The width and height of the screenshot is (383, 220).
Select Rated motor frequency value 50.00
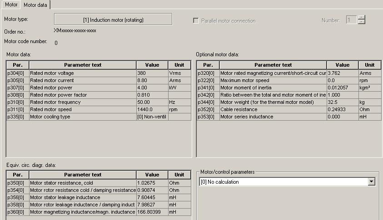[x=152, y=103]
